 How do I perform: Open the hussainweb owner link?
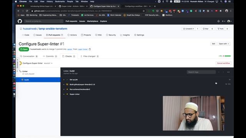(30, 29)
